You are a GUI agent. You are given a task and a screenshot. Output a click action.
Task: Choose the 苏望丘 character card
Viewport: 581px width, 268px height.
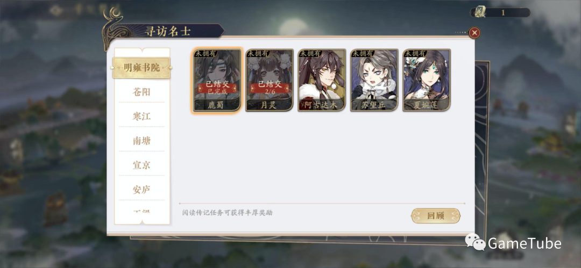coord(374,80)
